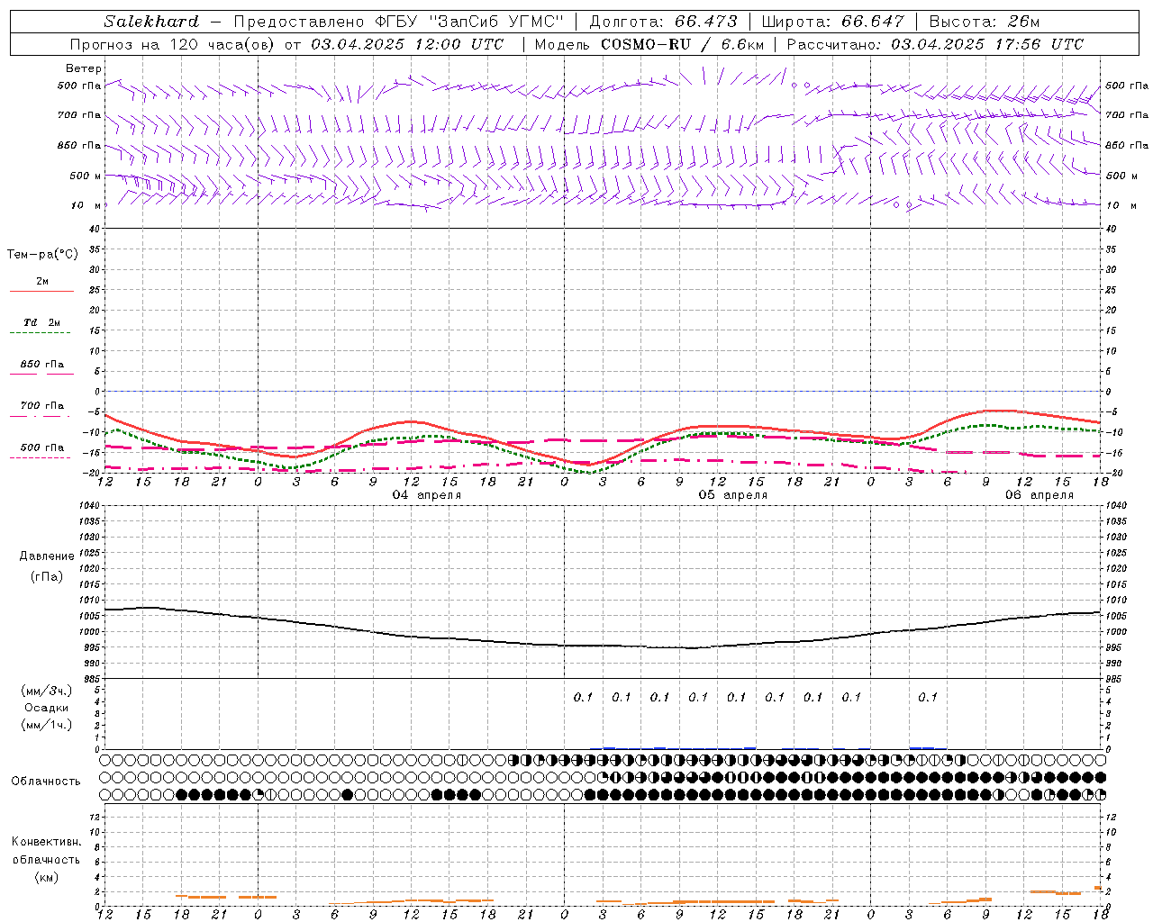Click "850 гПа" in the temperature legend
Screen dimensions: 1153x922
coord(42,365)
